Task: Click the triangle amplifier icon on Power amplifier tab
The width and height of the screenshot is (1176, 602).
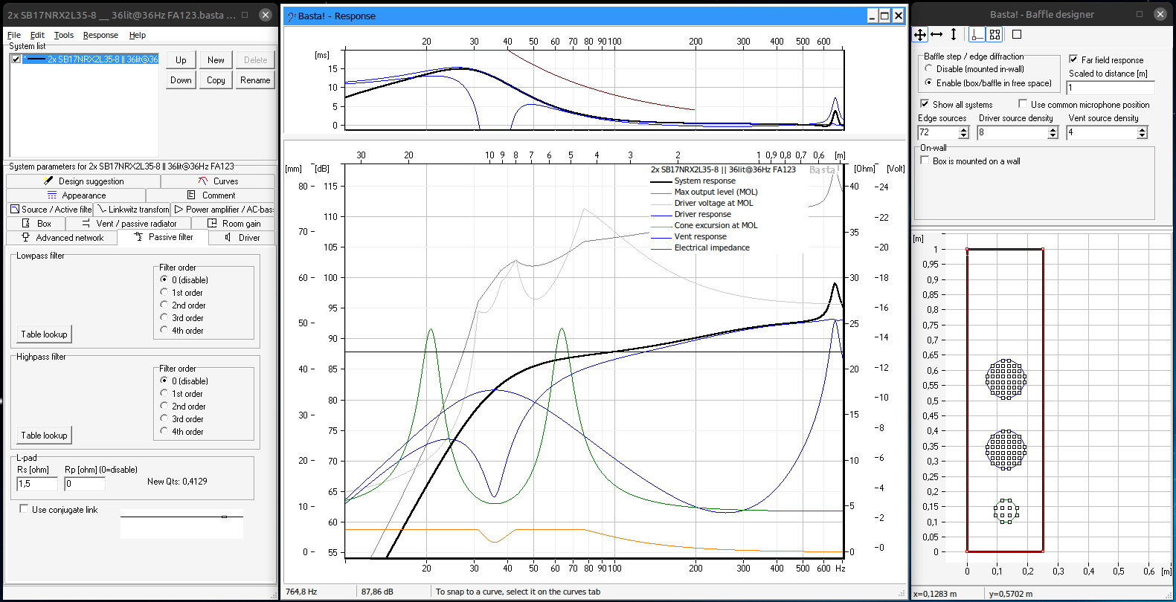Action: (179, 209)
